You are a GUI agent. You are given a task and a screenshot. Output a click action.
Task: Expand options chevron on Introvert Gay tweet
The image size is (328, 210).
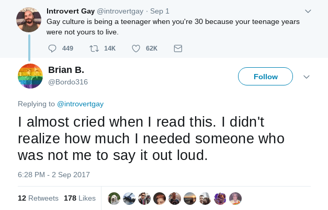coord(308,11)
